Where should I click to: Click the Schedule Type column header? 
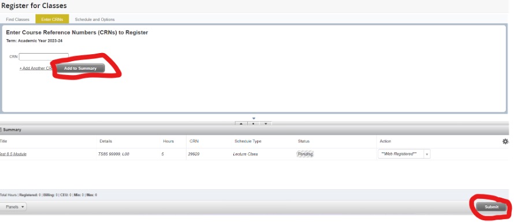(248, 141)
